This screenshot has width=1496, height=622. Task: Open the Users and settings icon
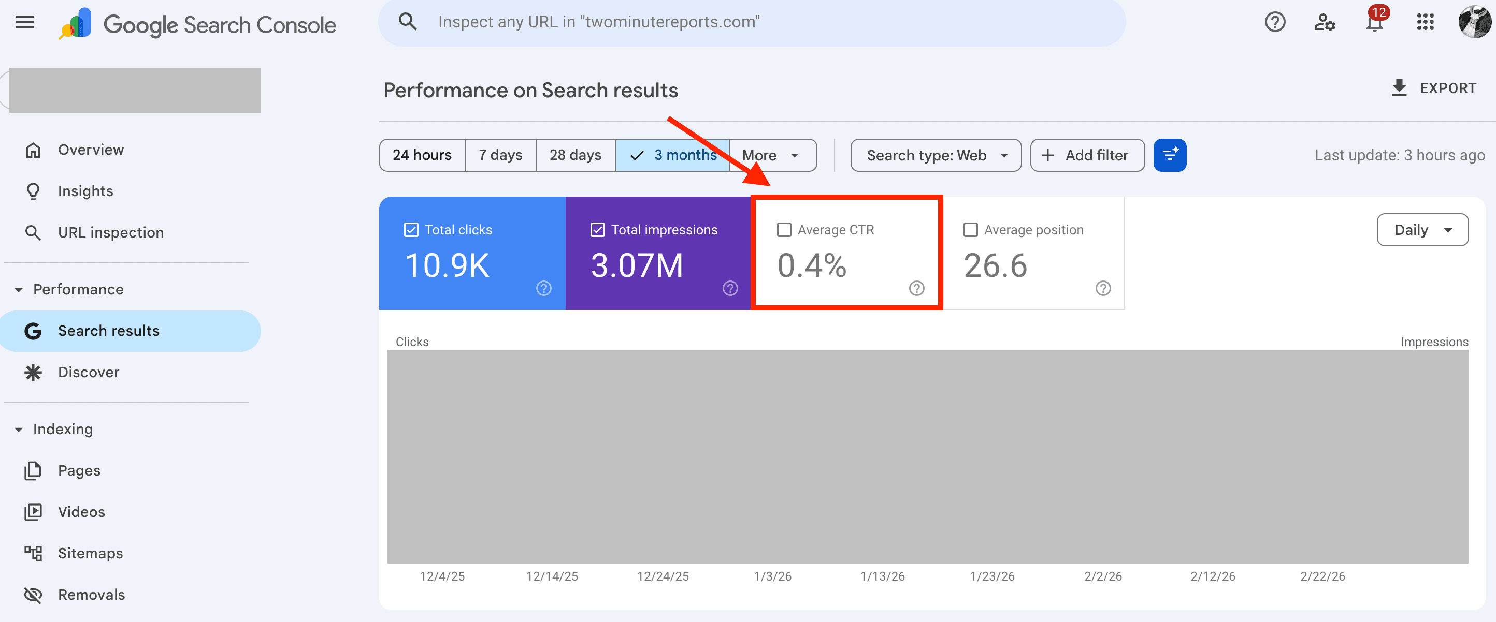coord(1325,22)
